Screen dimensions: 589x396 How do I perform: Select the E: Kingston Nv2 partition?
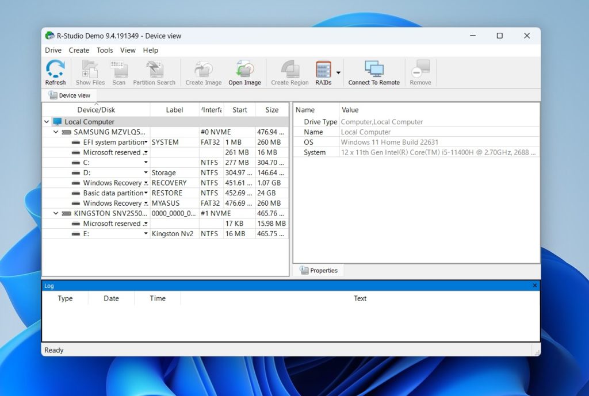pyautogui.click(x=86, y=233)
